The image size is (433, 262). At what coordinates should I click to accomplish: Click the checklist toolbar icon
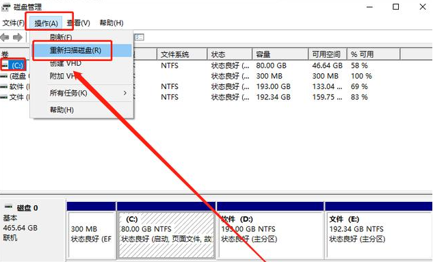tap(140, 37)
